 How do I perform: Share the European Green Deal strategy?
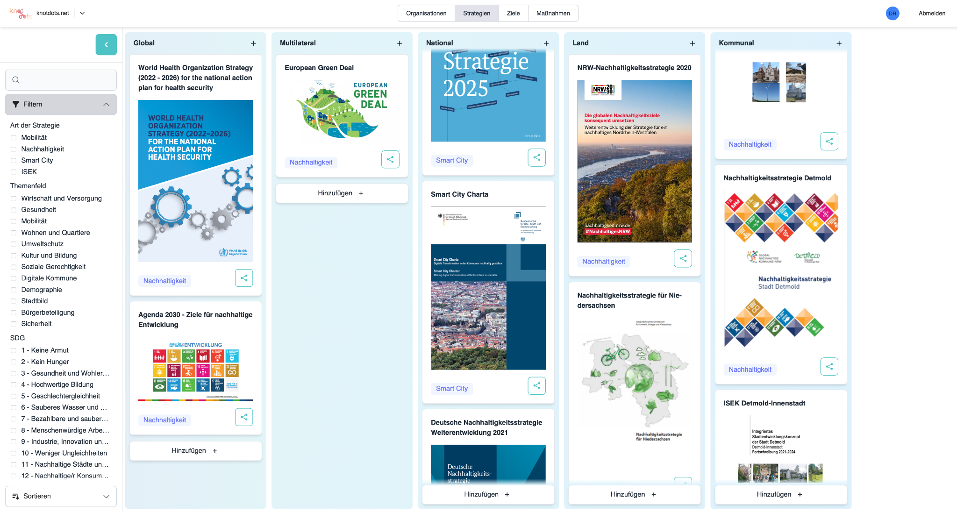tap(390, 159)
